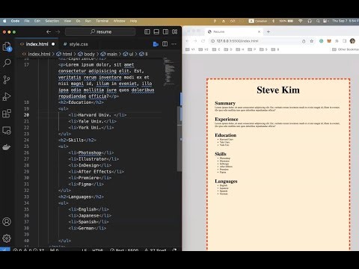Viewport: 359px width, 269px height.
Task: Go forward with the VS Code arrow
Action: 58,32
